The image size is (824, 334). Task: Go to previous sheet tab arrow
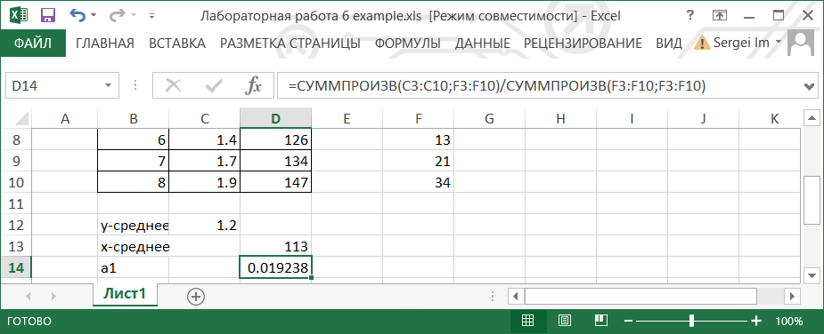(28, 297)
